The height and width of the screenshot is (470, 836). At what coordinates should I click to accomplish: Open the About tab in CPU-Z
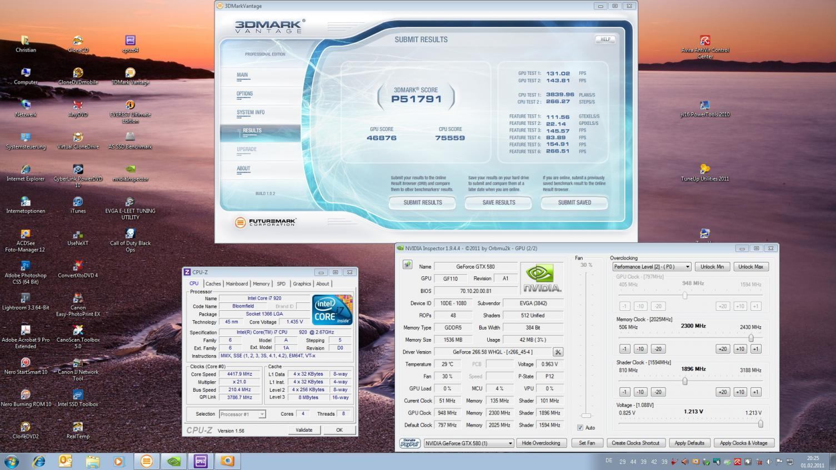pos(323,284)
